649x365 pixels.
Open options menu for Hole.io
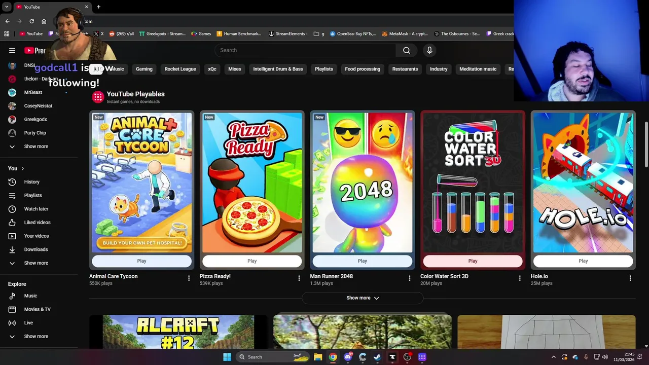[630, 278]
